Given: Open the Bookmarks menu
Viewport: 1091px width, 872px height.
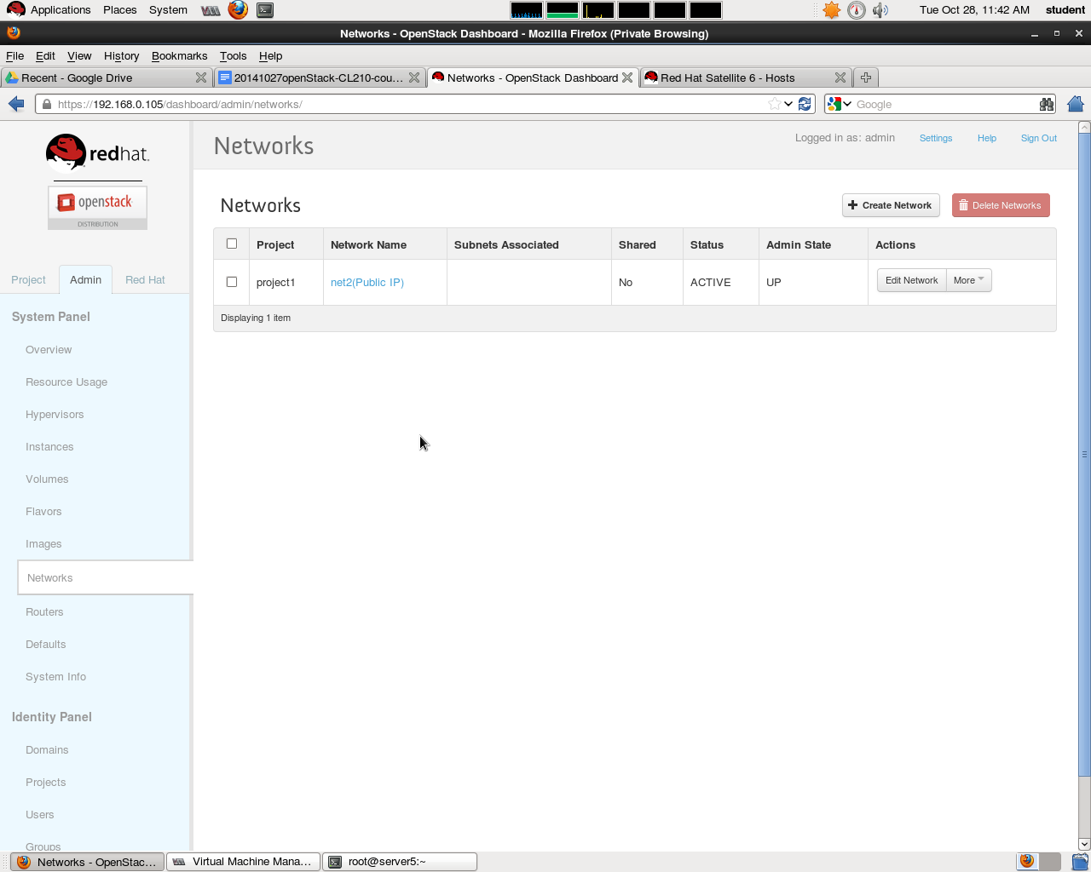Looking at the screenshot, I should pyautogui.click(x=179, y=55).
